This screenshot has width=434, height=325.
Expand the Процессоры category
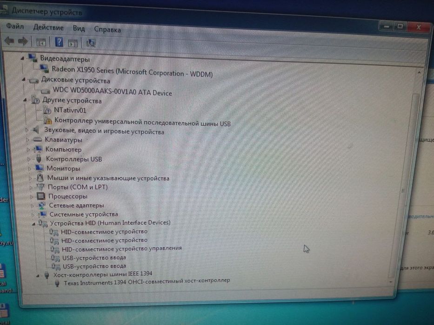tap(32, 196)
